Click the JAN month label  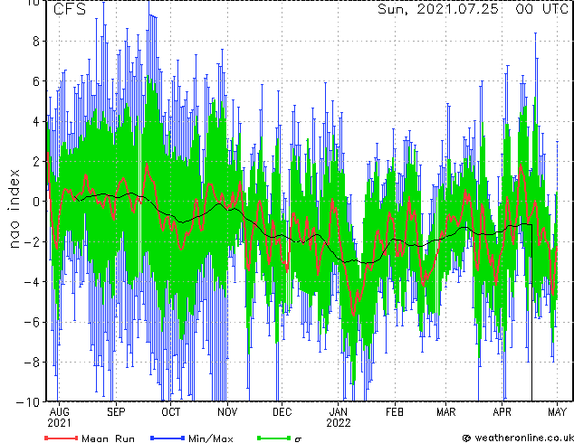[x=339, y=412]
